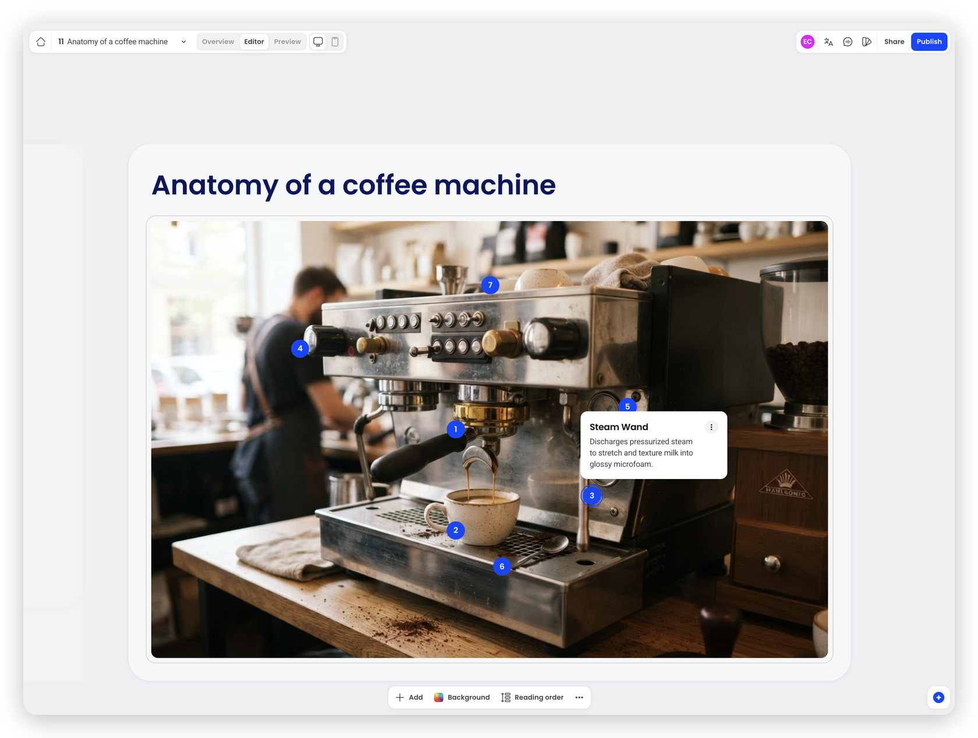This screenshot has height=738, width=978.
Task: Select hotspot marker 3
Action: point(592,496)
